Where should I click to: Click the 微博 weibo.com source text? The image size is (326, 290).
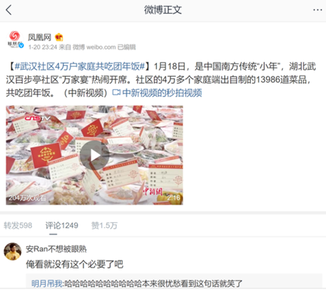tap(94, 47)
